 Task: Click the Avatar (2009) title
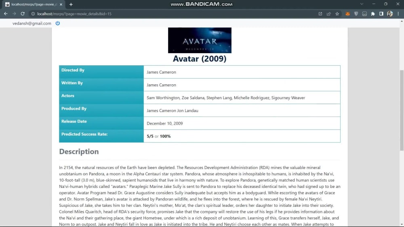point(200,58)
